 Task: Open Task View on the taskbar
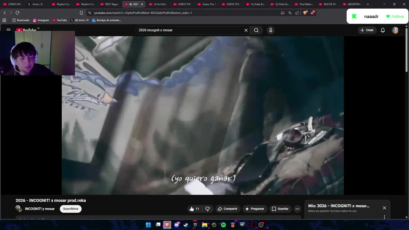click(x=158, y=225)
